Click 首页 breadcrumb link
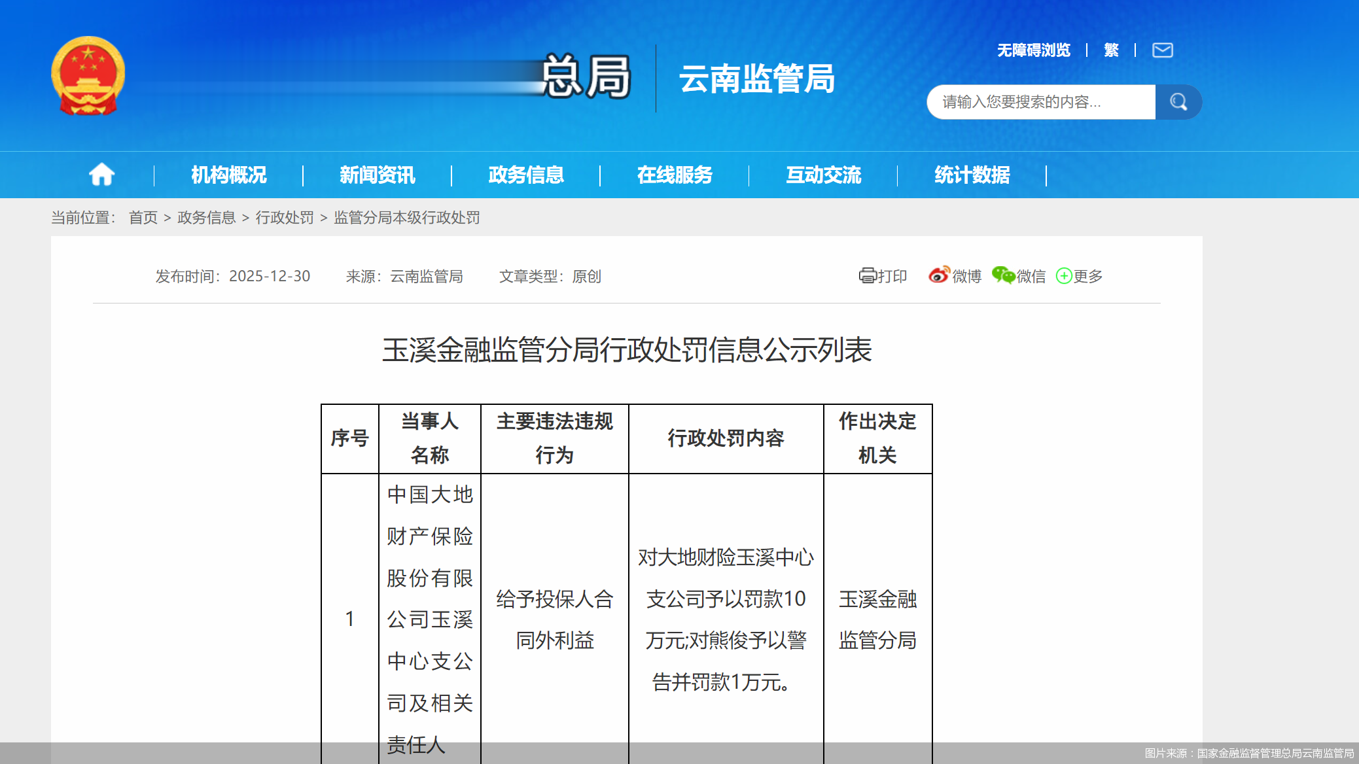Screen dimensions: 1359x764 [x=143, y=218]
